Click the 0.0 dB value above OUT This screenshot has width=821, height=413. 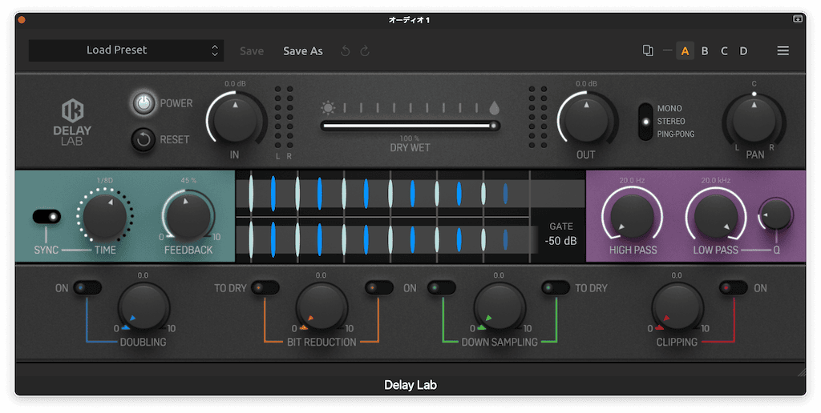point(586,84)
